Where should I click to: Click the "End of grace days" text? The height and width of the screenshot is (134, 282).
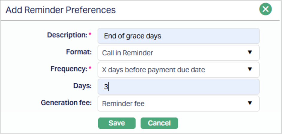click(x=133, y=36)
